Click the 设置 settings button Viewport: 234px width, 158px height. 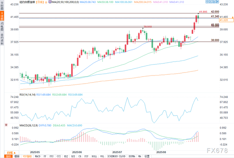147,156
